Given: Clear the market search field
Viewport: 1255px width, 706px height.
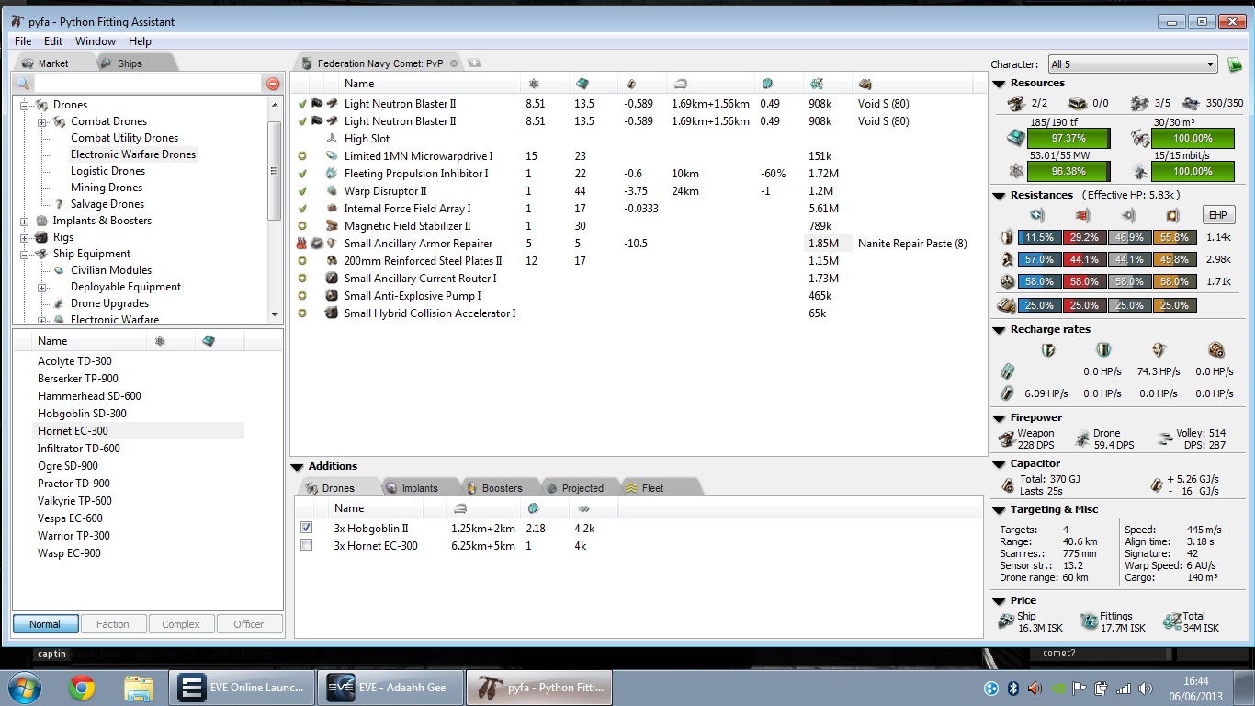Looking at the screenshot, I should coord(273,84).
